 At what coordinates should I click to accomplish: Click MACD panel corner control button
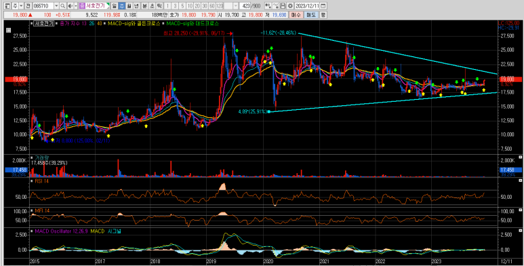[520, 231]
